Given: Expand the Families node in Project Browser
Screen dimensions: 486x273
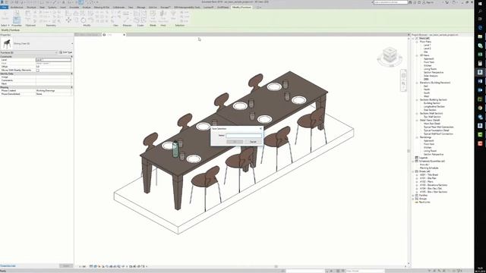Looking at the screenshot, I should pos(413,196).
